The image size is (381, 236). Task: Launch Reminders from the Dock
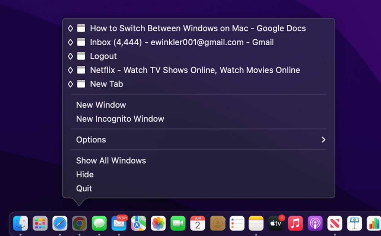[x=237, y=223]
